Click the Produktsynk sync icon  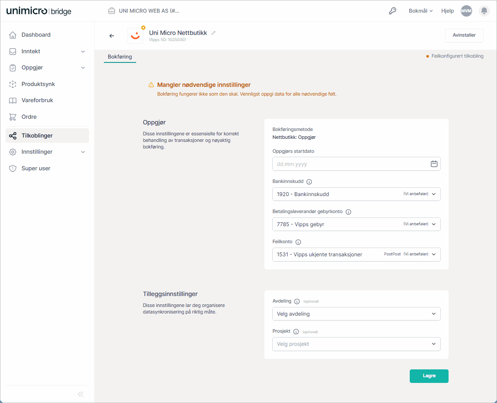(13, 84)
